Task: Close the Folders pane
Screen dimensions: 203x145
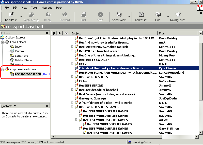Action: 47,33
